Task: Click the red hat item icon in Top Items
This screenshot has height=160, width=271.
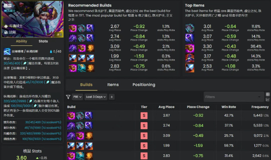Action: [x=190, y=58]
